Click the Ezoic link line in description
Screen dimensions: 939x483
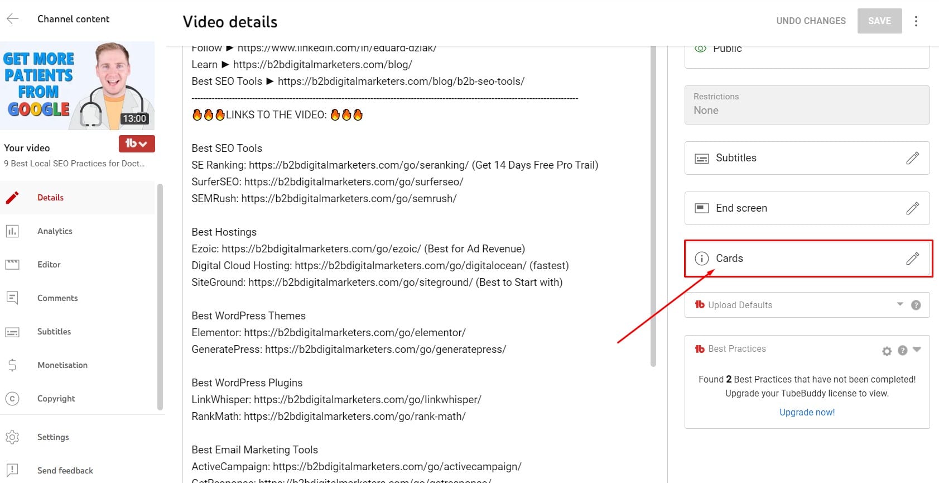[358, 249]
